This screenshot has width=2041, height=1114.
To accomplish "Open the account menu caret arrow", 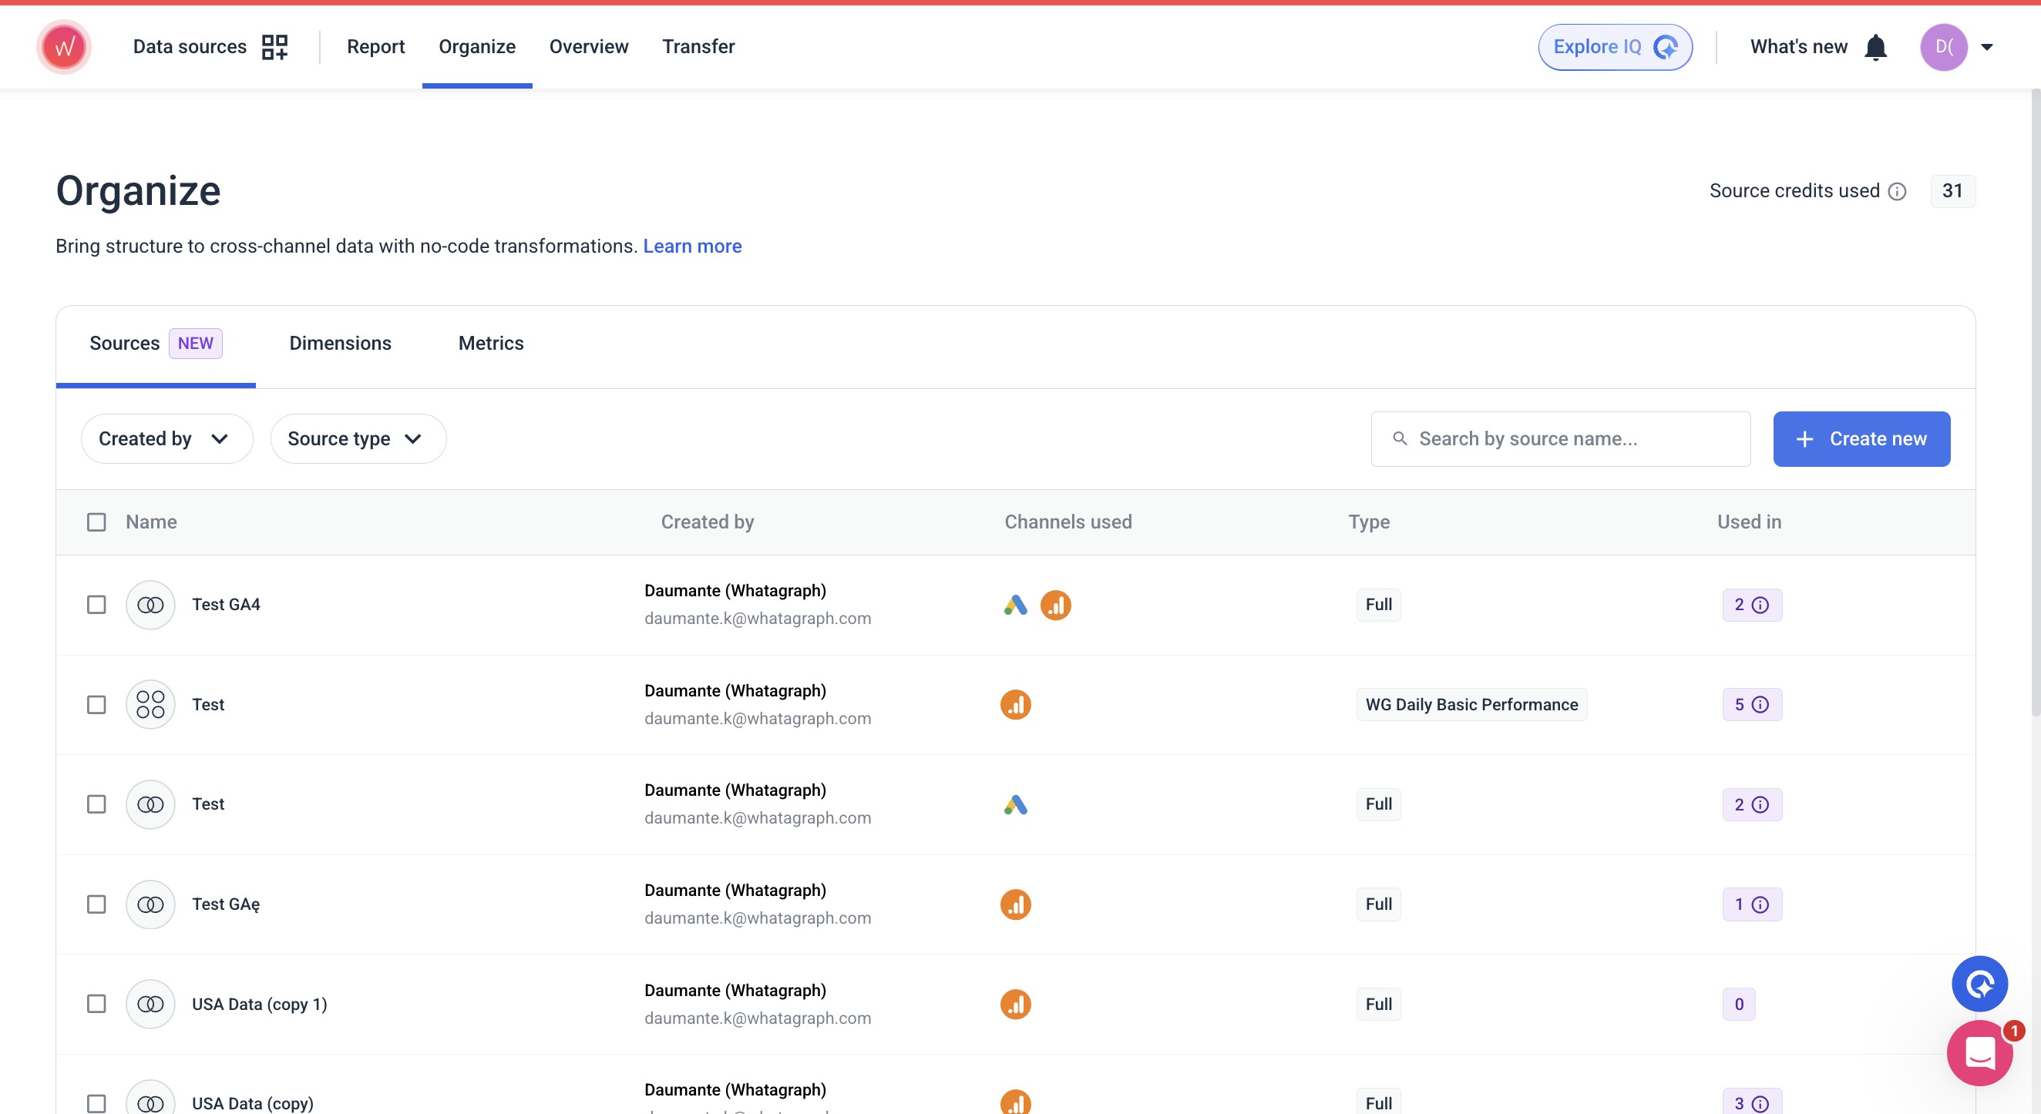I will (x=1986, y=48).
